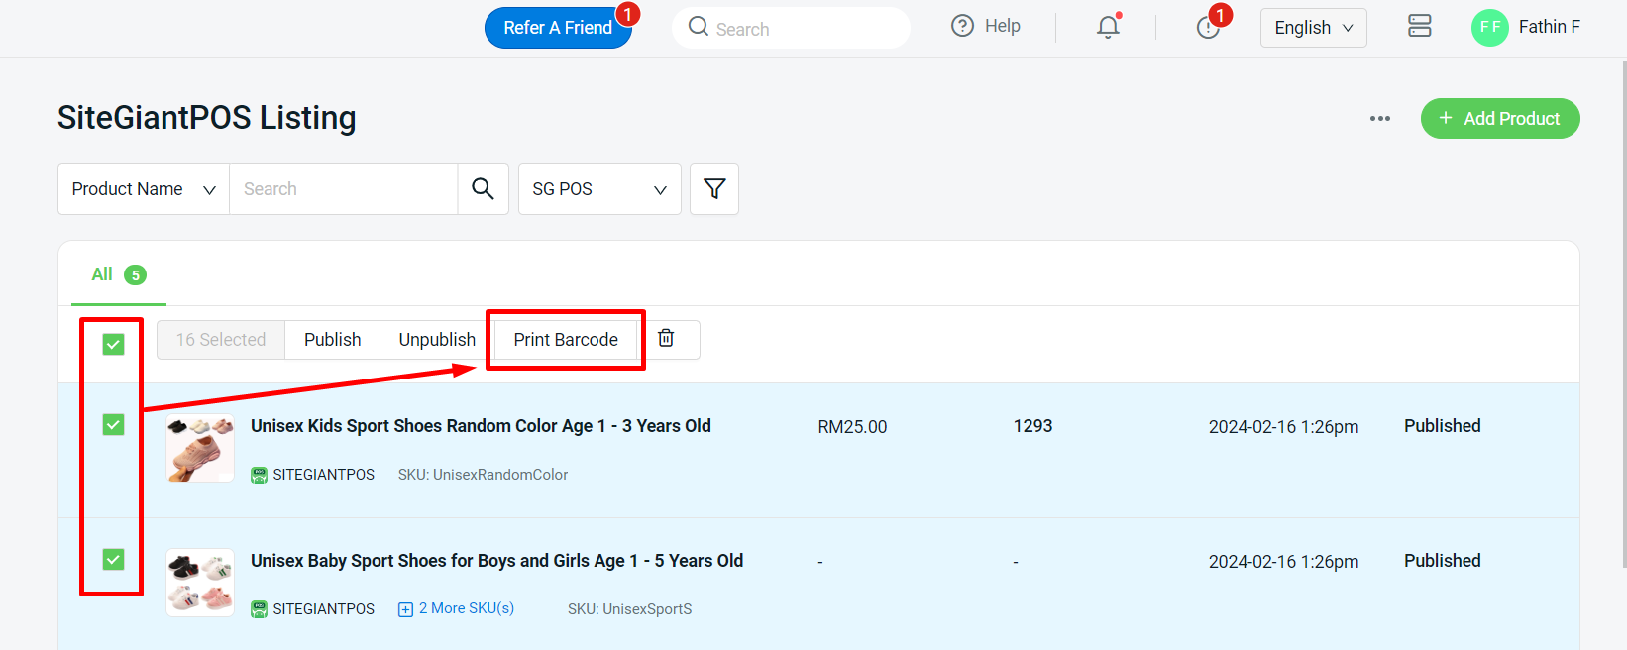The height and width of the screenshot is (650, 1627).
Task: Uncheck the Unisex Baby Sport Shoes checkbox
Action: point(114,560)
